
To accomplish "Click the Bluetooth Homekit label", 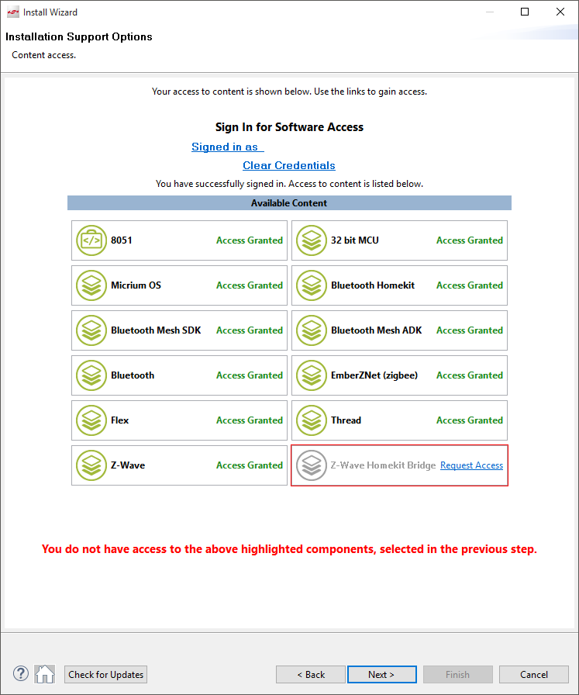I will coord(373,285).
